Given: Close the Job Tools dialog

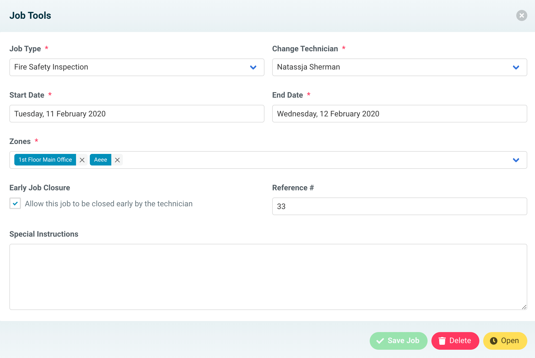Looking at the screenshot, I should (x=522, y=15).
